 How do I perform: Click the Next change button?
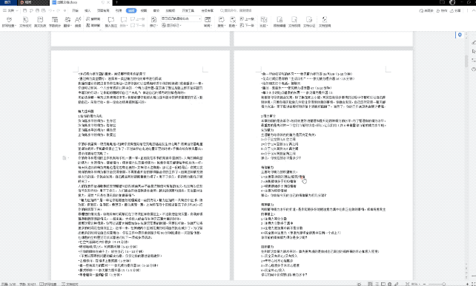247,26
